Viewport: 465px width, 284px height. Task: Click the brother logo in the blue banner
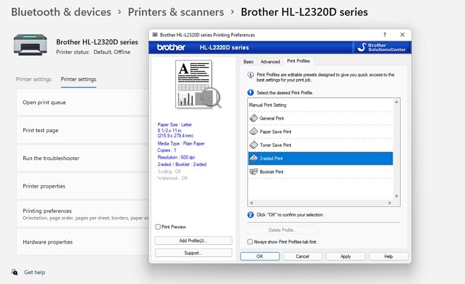171,47
